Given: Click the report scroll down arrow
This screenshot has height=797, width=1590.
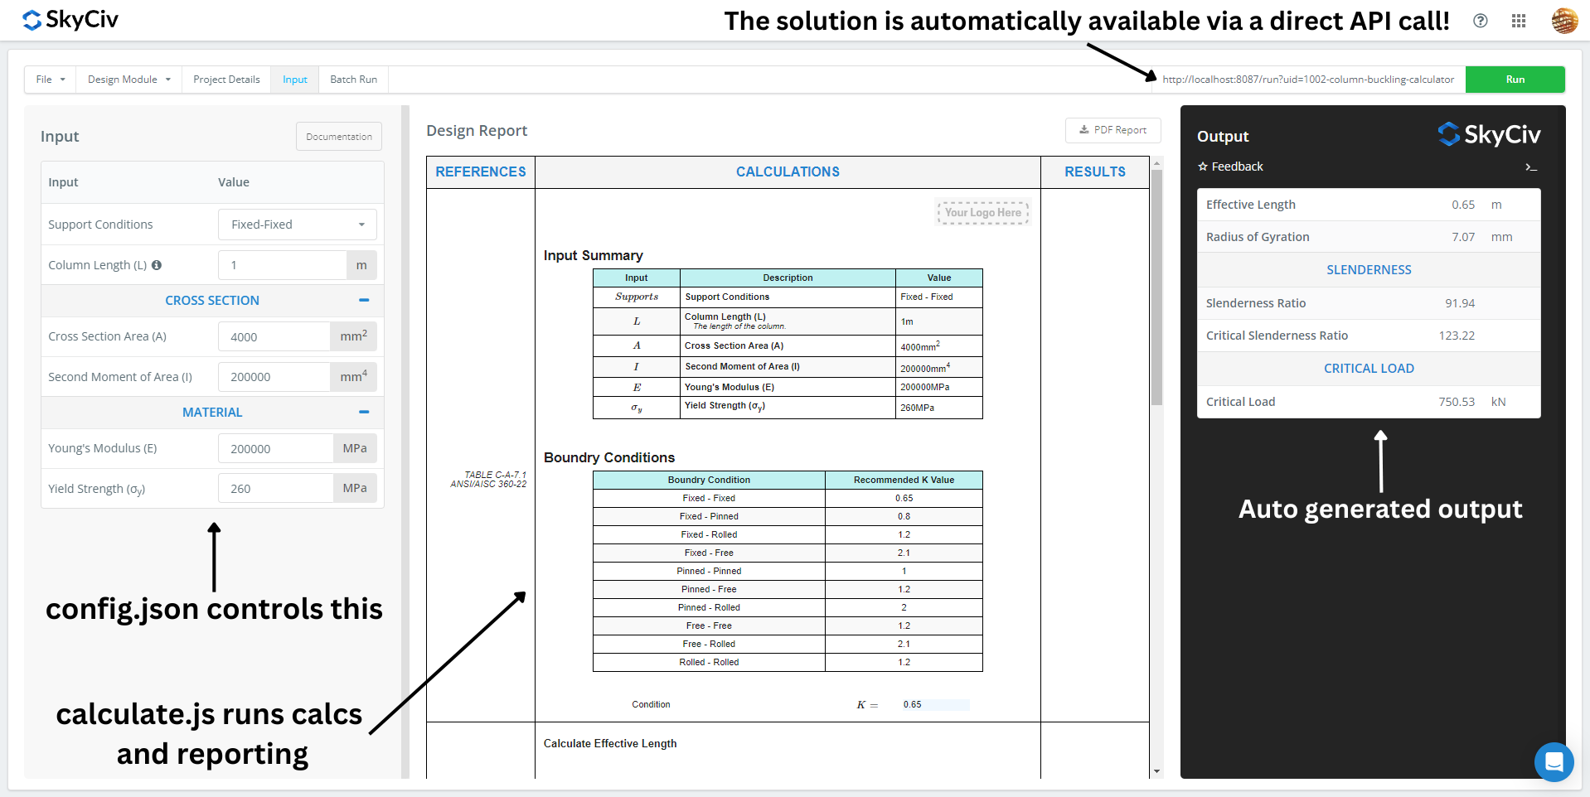Looking at the screenshot, I should (x=1156, y=771).
